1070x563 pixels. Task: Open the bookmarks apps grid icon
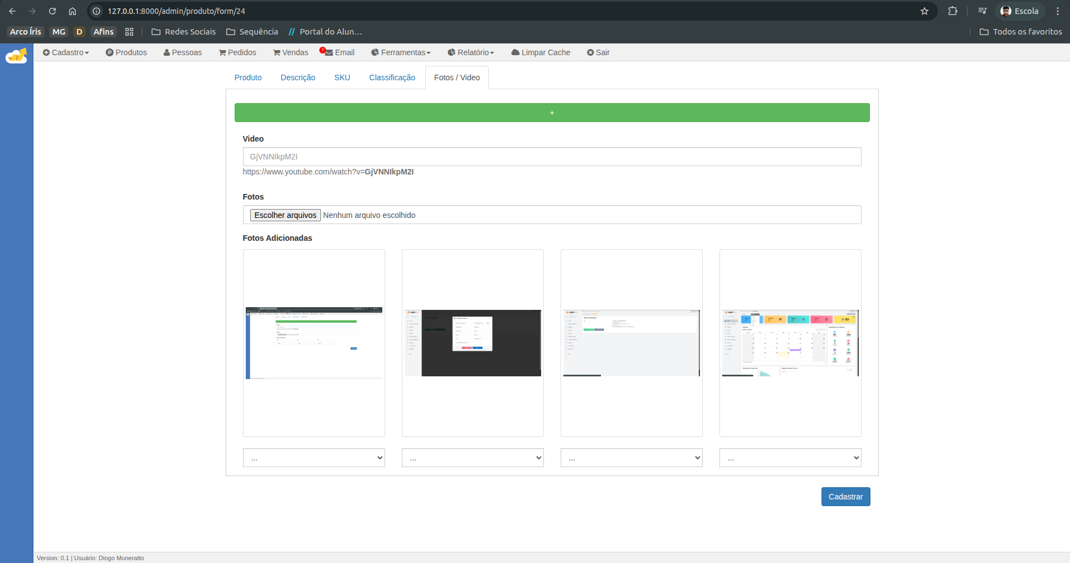tap(129, 32)
